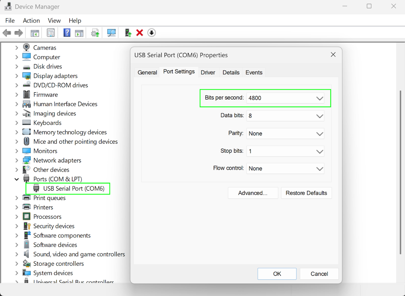Expand the Network adapters category
405x296 pixels.
[x=16, y=161]
